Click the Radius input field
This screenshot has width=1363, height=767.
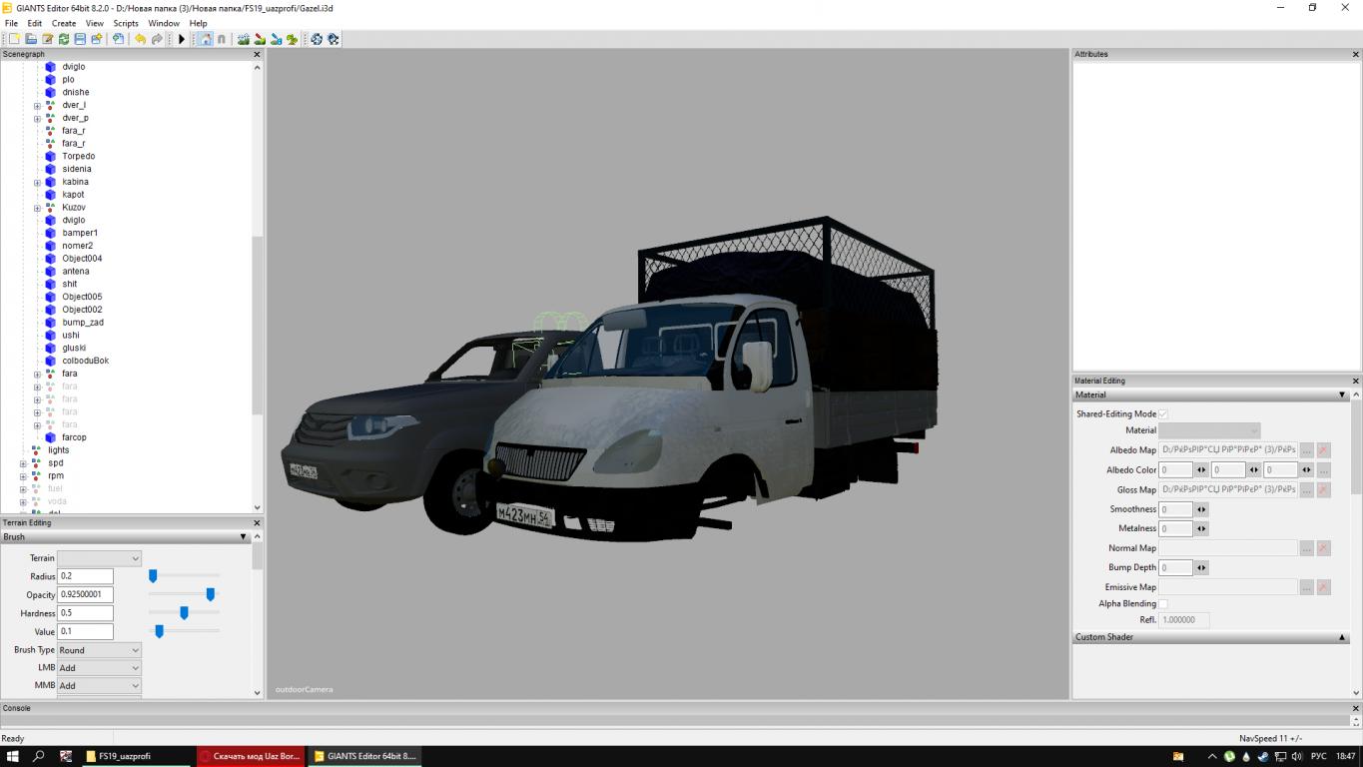85,576
